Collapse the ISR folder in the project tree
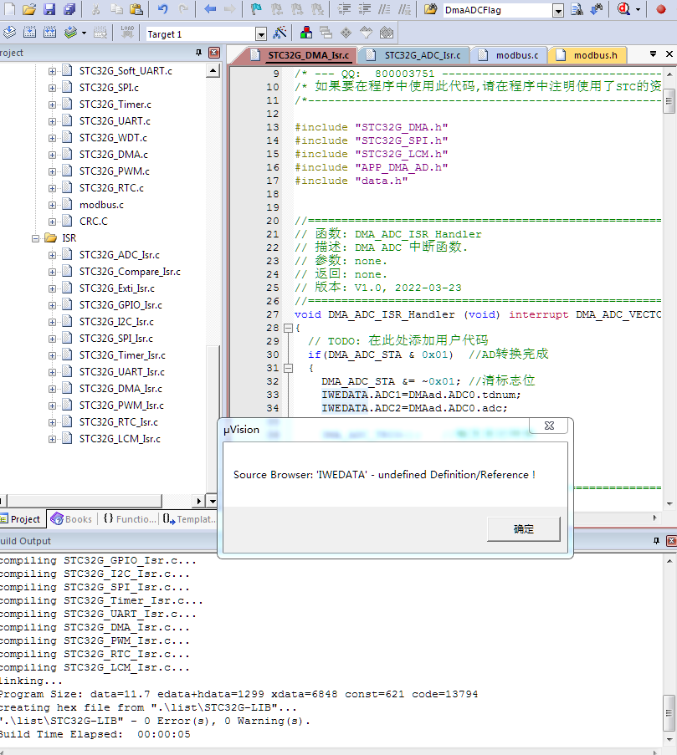The width and height of the screenshot is (677, 755). (x=35, y=238)
